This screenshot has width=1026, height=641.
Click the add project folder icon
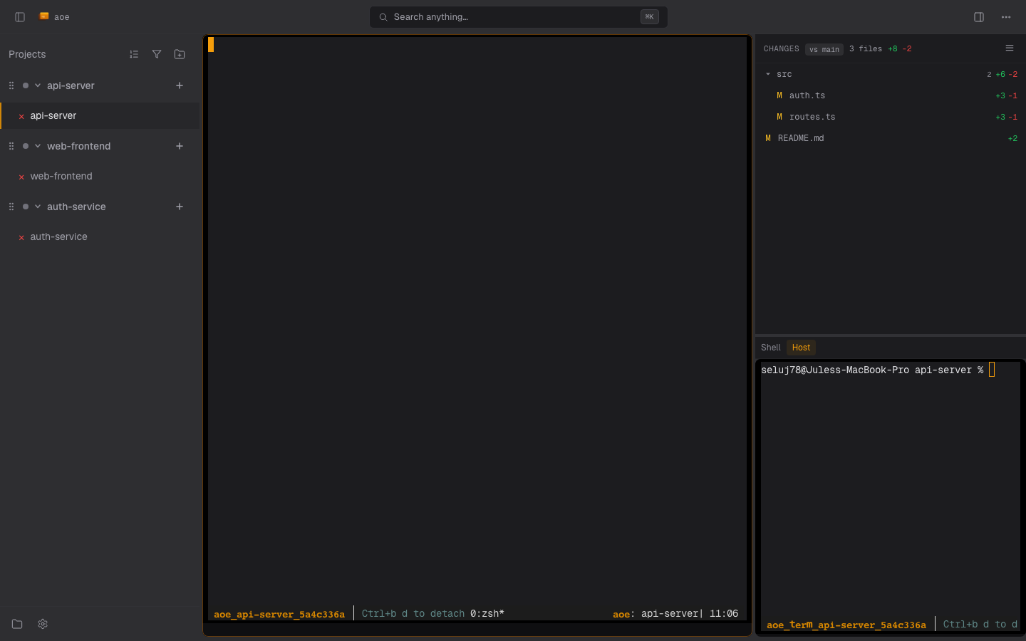pos(180,54)
